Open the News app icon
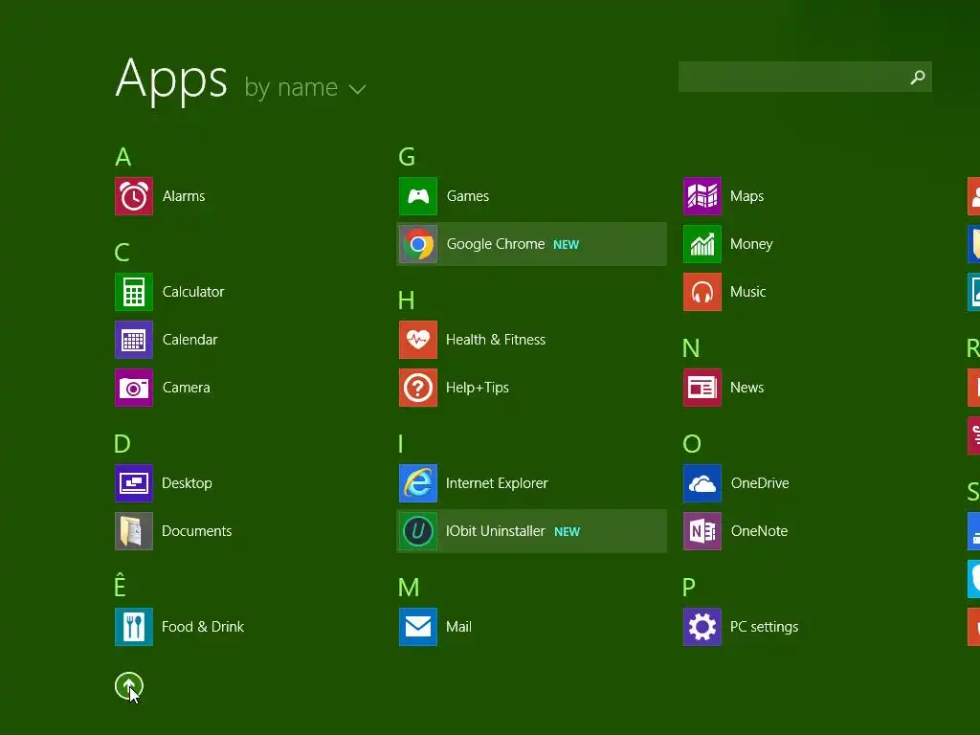The width and height of the screenshot is (980, 735). click(x=702, y=388)
